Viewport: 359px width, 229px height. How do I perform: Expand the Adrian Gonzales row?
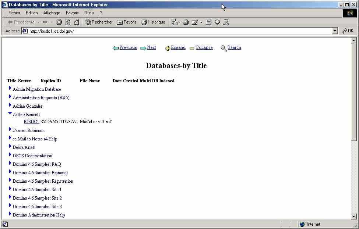[x=10, y=105]
